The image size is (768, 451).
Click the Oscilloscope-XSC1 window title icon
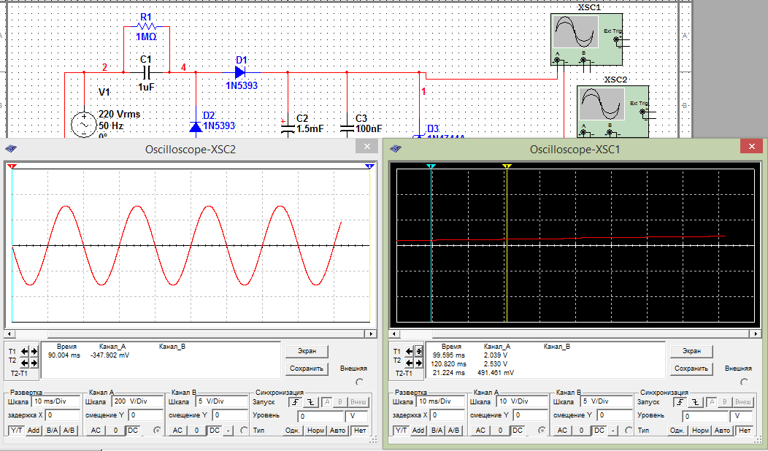click(x=396, y=148)
